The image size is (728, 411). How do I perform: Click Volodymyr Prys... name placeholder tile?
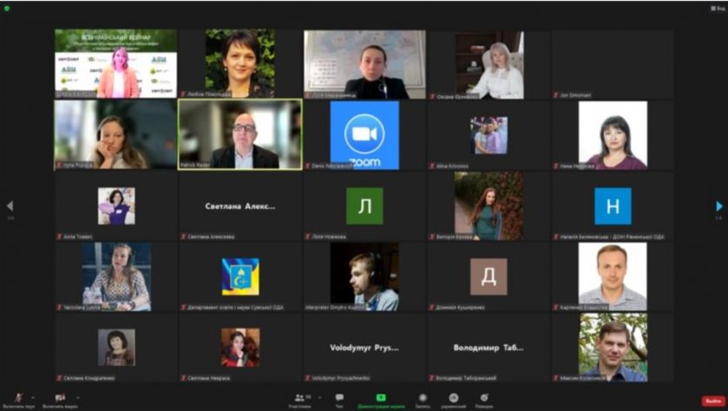click(364, 348)
